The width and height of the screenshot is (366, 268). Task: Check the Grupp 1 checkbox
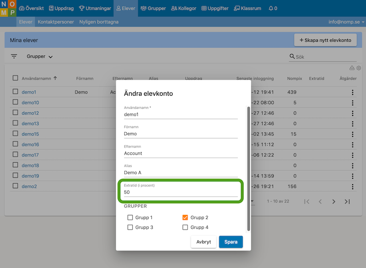tap(130, 218)
